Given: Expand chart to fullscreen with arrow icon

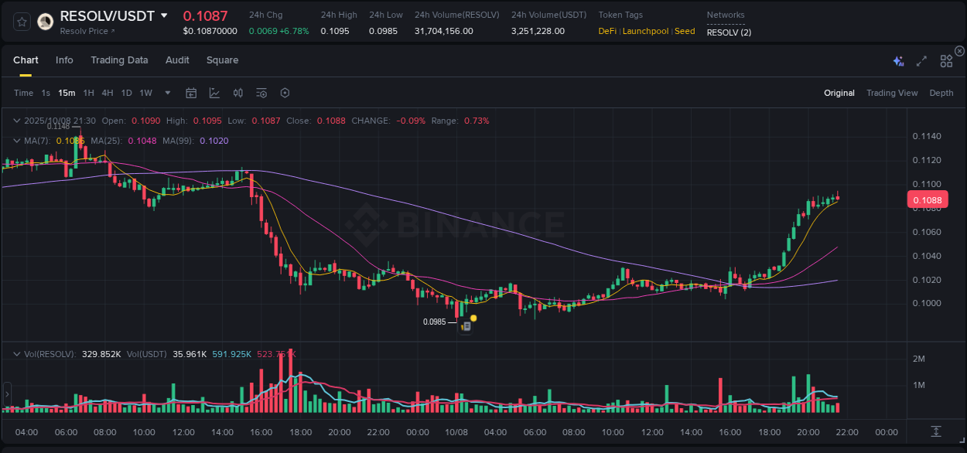Looking at the screenshot, I should point(921,60).
